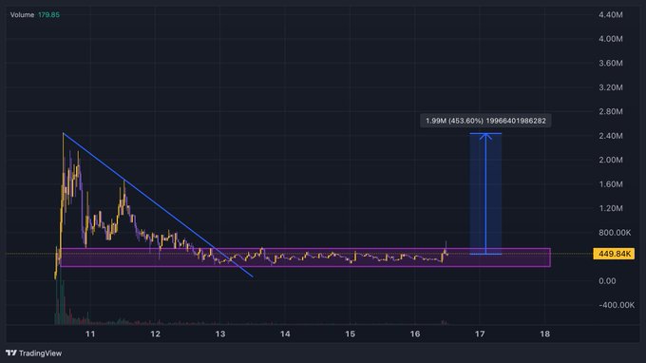Select the blue price range measurement arrow
The width and height of the screenshot is (646, 363).
485,194
